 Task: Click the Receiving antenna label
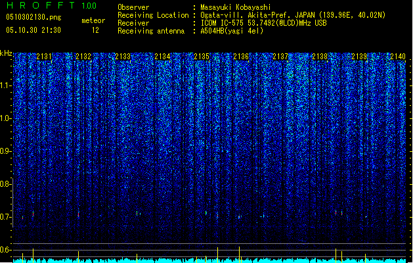pyautogui.click(x=151, y=31)
